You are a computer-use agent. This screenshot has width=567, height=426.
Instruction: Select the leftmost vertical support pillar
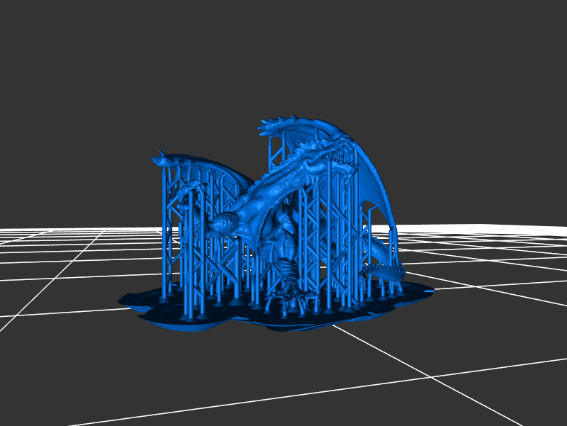(x=164, y=234)
